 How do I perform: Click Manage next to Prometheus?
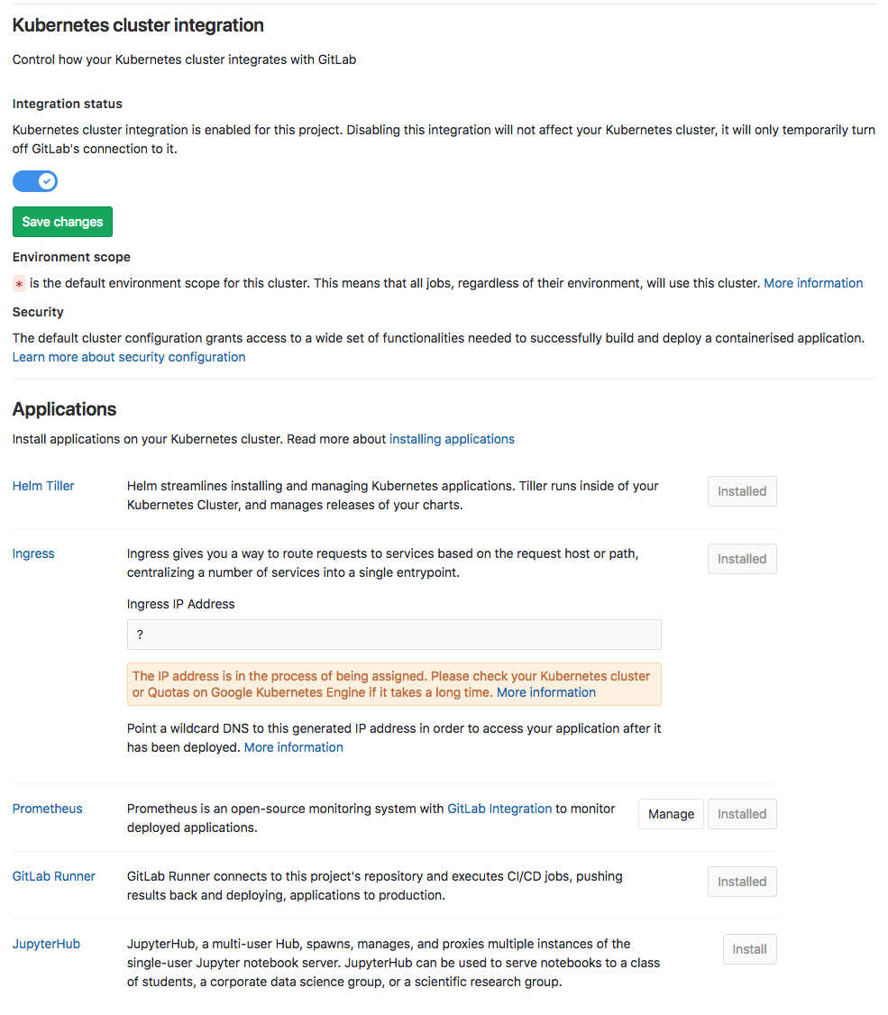click(x=670, y=813)
